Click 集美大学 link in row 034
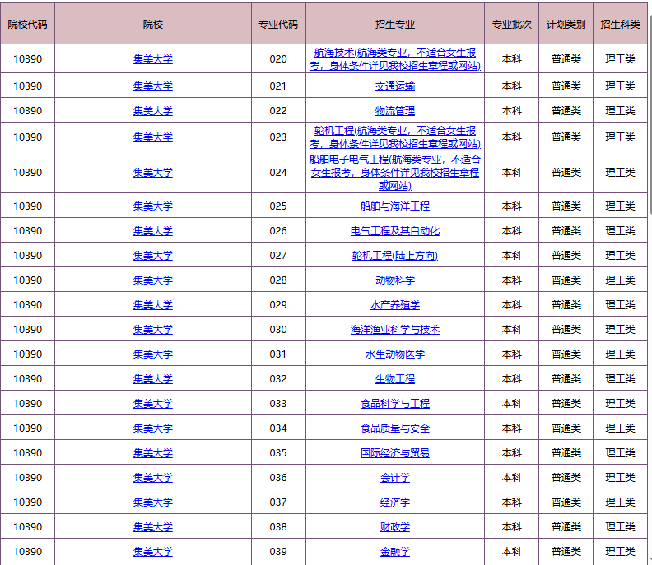 152,428
